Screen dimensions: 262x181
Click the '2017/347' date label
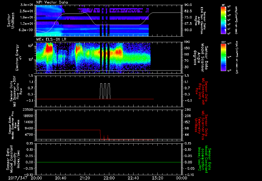click(18, 178)
